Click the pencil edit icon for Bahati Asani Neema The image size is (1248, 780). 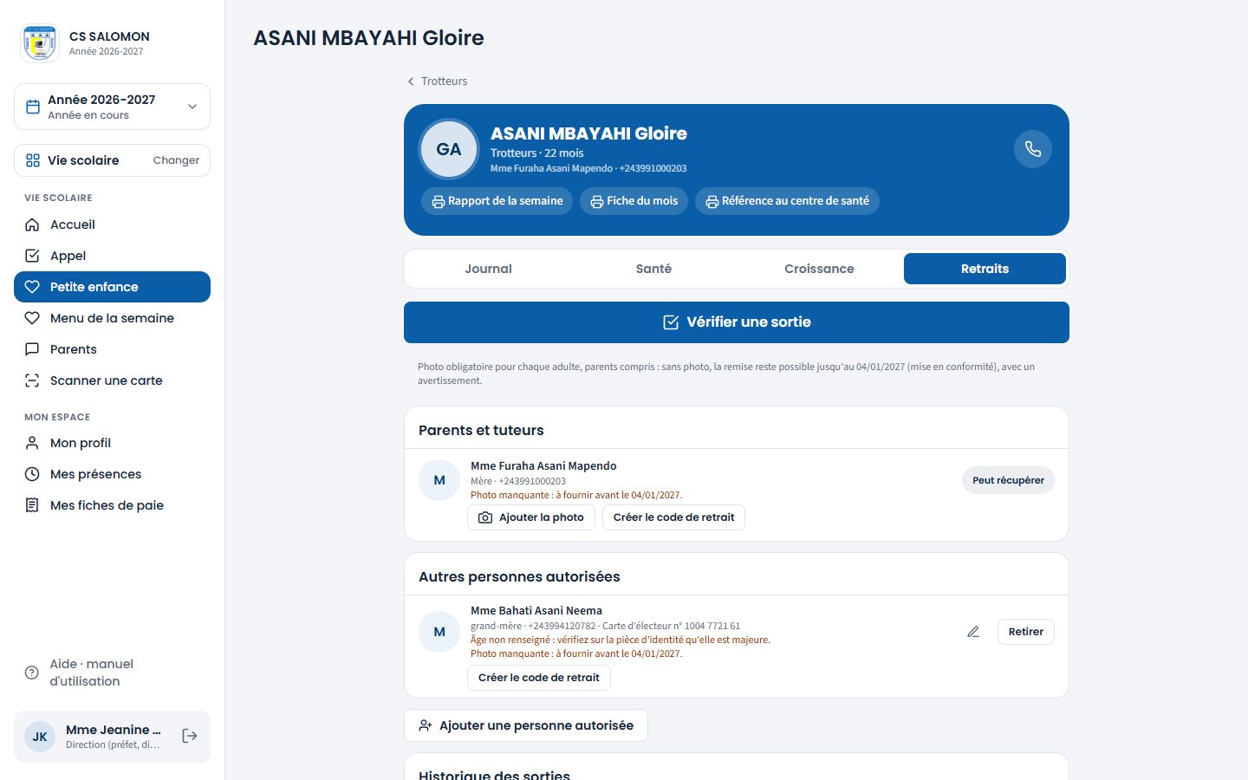click(x=973, y=632)
